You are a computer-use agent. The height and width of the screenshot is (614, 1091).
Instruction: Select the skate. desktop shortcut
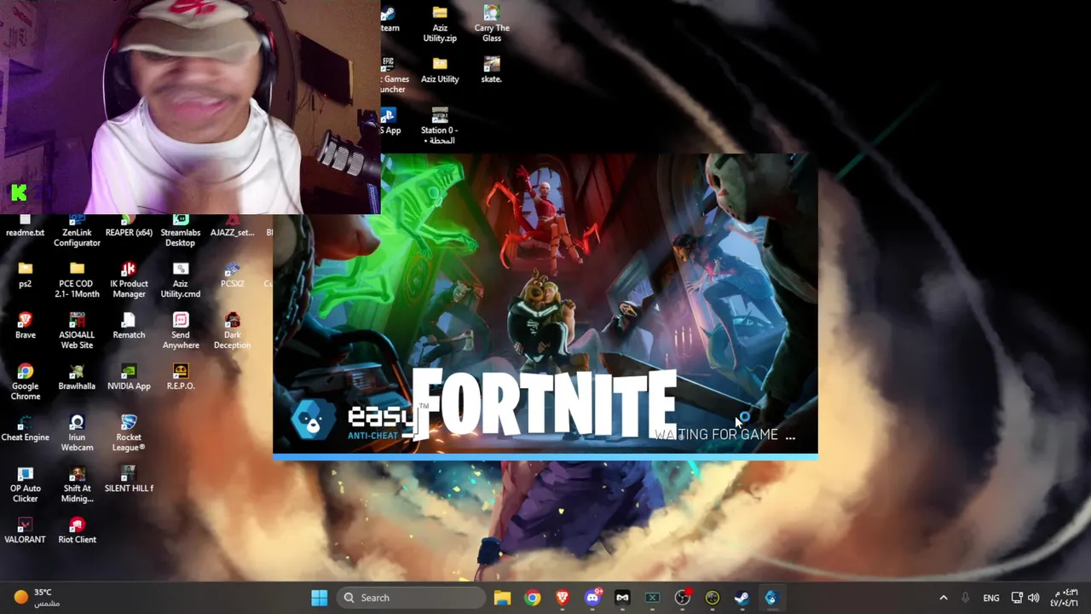point(492,70)
